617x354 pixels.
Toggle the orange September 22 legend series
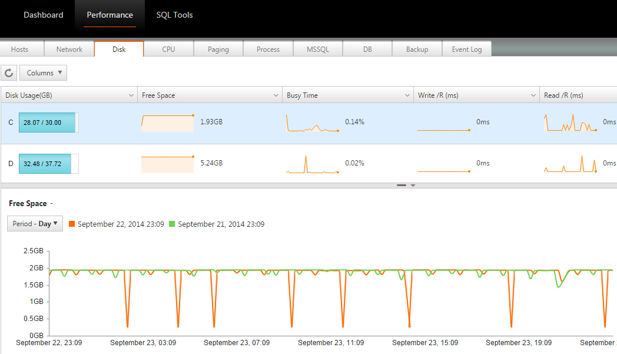click(117, 224)
